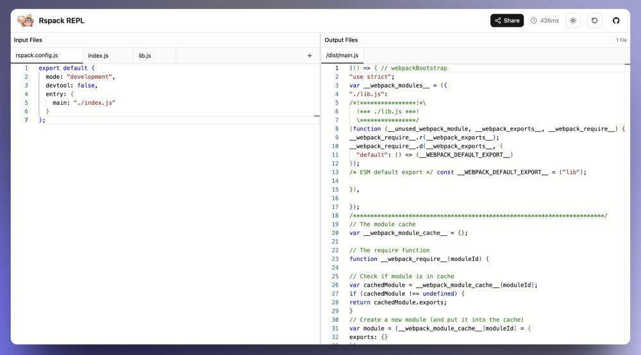Click the Rspack crab logo
The height and width of the screenshot is (355, 641).
[26, 20]
